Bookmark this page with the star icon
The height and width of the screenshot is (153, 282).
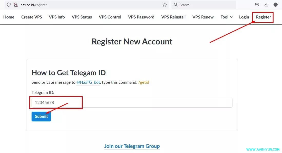165,5
